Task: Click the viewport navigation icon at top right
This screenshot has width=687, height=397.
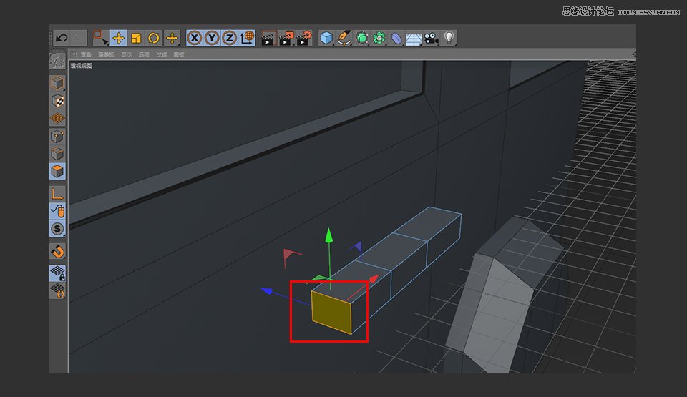Action: pos(633,54)
